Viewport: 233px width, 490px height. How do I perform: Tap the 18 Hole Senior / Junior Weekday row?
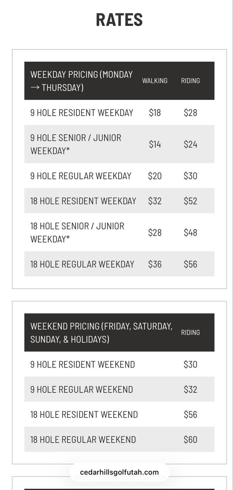pos(119,232)
